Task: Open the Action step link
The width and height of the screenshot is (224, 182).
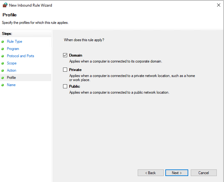Action: pos(12,70)
